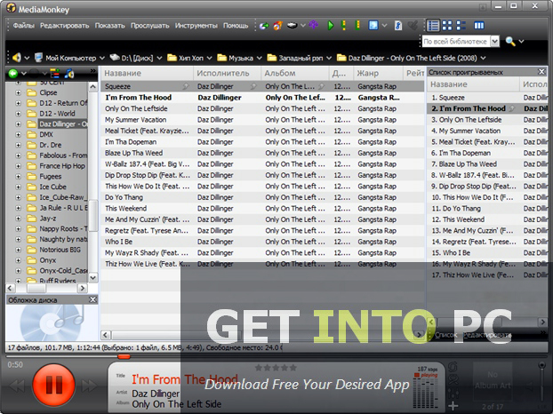Click the green Play toolbar icon
Viewport: 553px width, 414px height.
click(331, 26)
